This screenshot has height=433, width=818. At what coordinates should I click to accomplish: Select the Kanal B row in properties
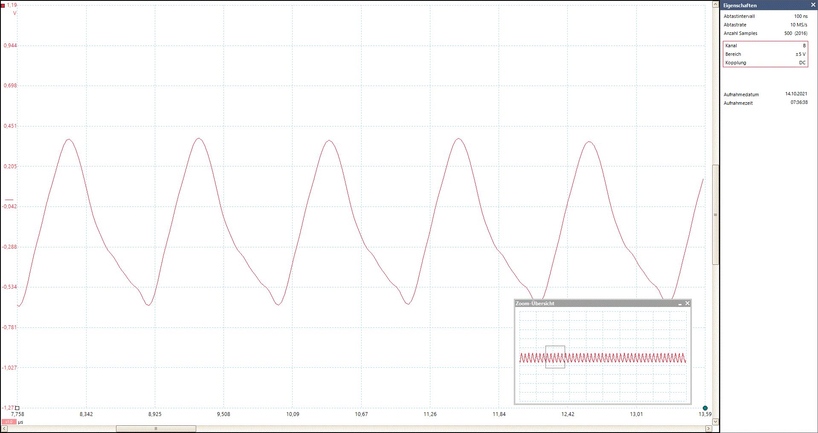[x=766, y=46]
